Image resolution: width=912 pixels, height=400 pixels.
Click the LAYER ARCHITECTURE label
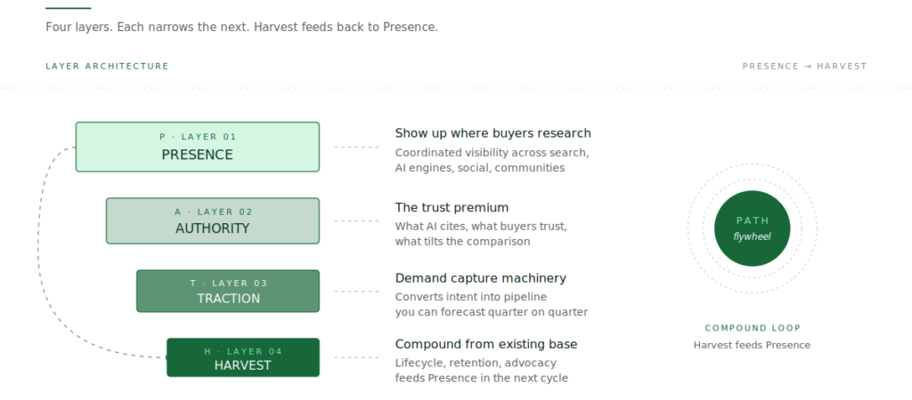[x=108, y=66]
